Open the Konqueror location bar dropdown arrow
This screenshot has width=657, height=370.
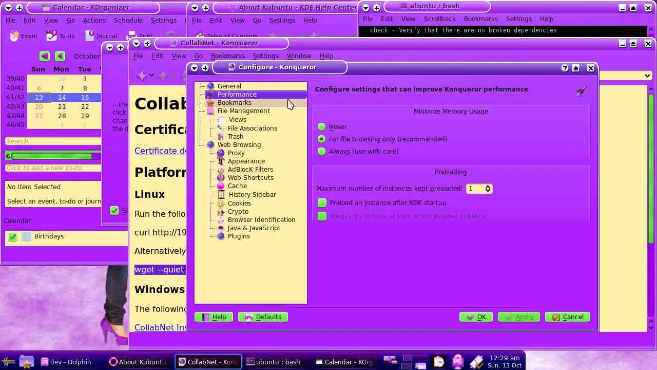coord(647,76)
